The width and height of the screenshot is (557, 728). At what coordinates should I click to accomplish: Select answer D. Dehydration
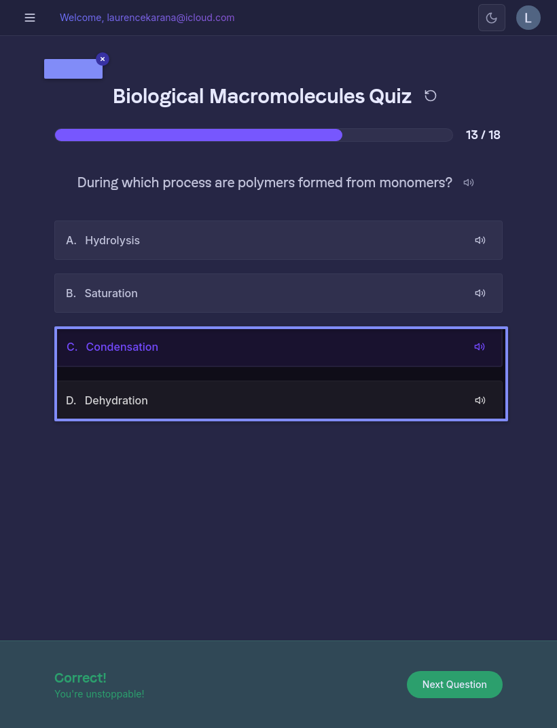[x=258, y=400]
